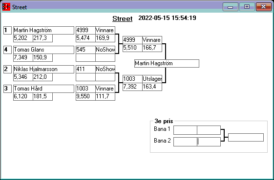This screenshot has height=180, width=274.
Task: Minimize the Street window
Action: (x=231, y=7)
